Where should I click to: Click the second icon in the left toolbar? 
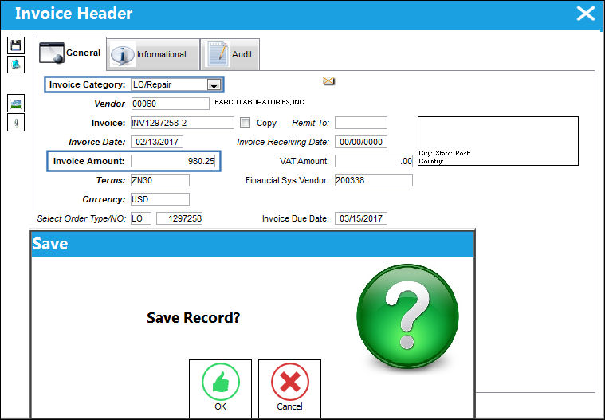[x=16, y=65]
